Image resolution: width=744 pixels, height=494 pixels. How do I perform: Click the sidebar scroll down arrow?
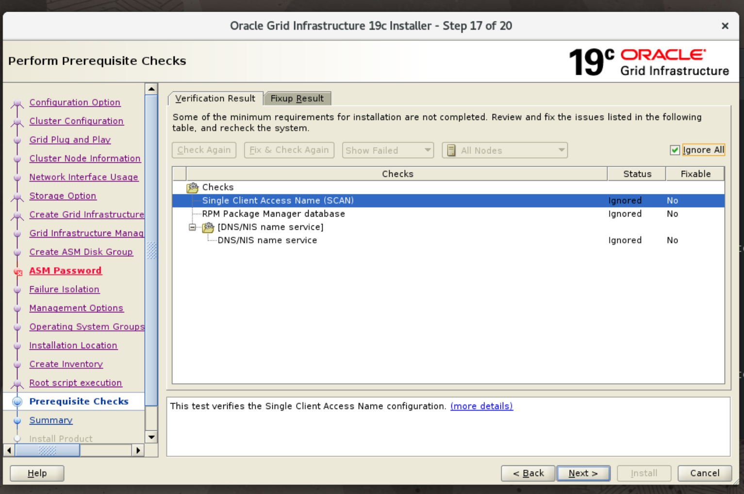coord(151,437)
